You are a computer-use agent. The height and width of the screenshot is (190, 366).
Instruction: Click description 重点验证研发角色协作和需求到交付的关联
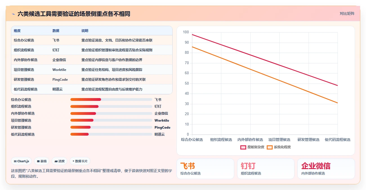click(113, 80)
